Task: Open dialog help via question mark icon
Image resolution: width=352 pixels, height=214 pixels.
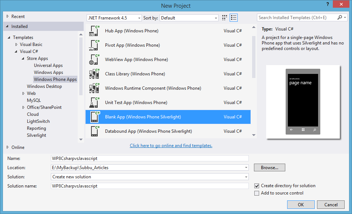Action: pyautogui.click(x=328, y=5)
